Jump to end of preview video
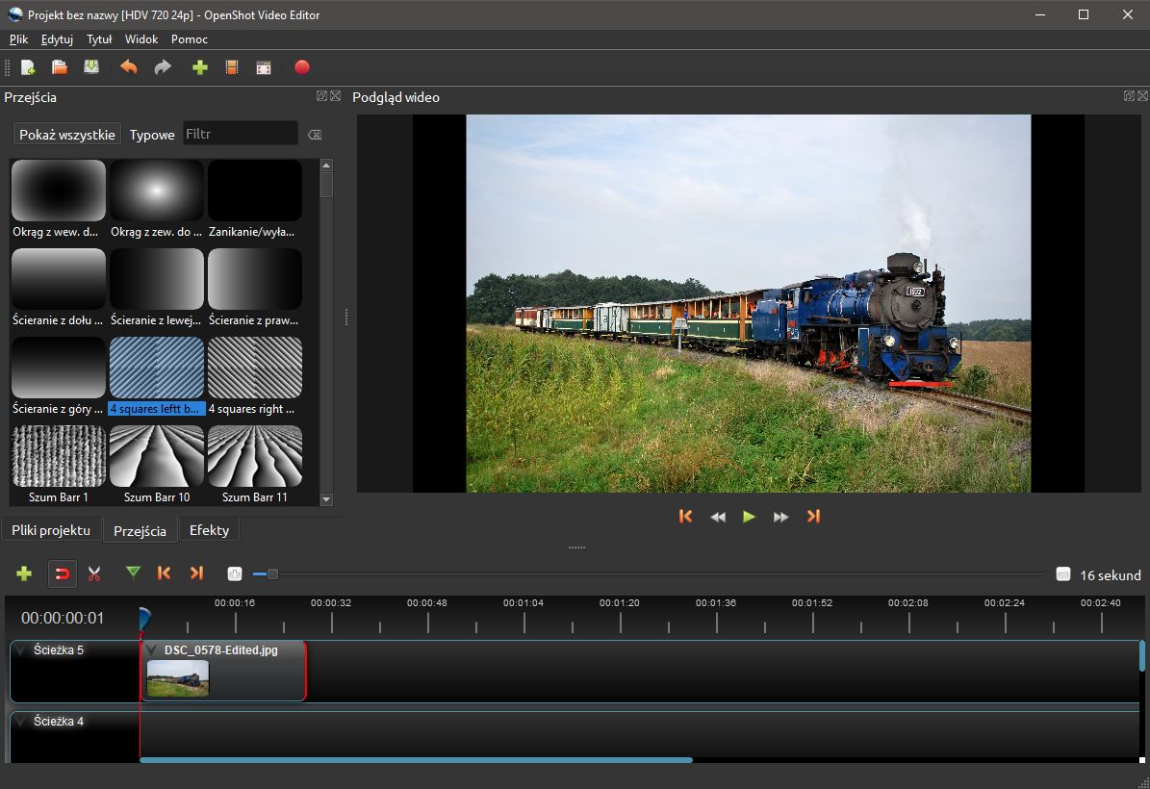 pyautogui.click(x=813, y=517)
